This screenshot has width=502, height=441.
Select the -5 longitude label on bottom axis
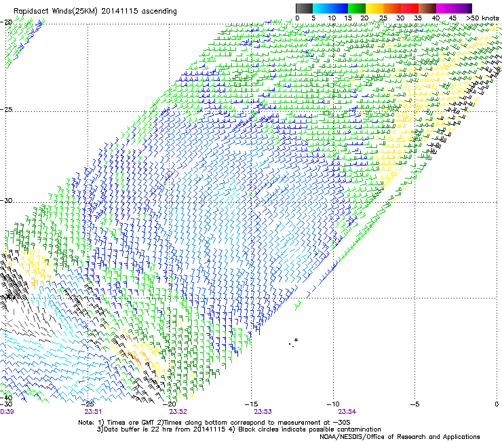pyautogui.click(x=415, y=404)
